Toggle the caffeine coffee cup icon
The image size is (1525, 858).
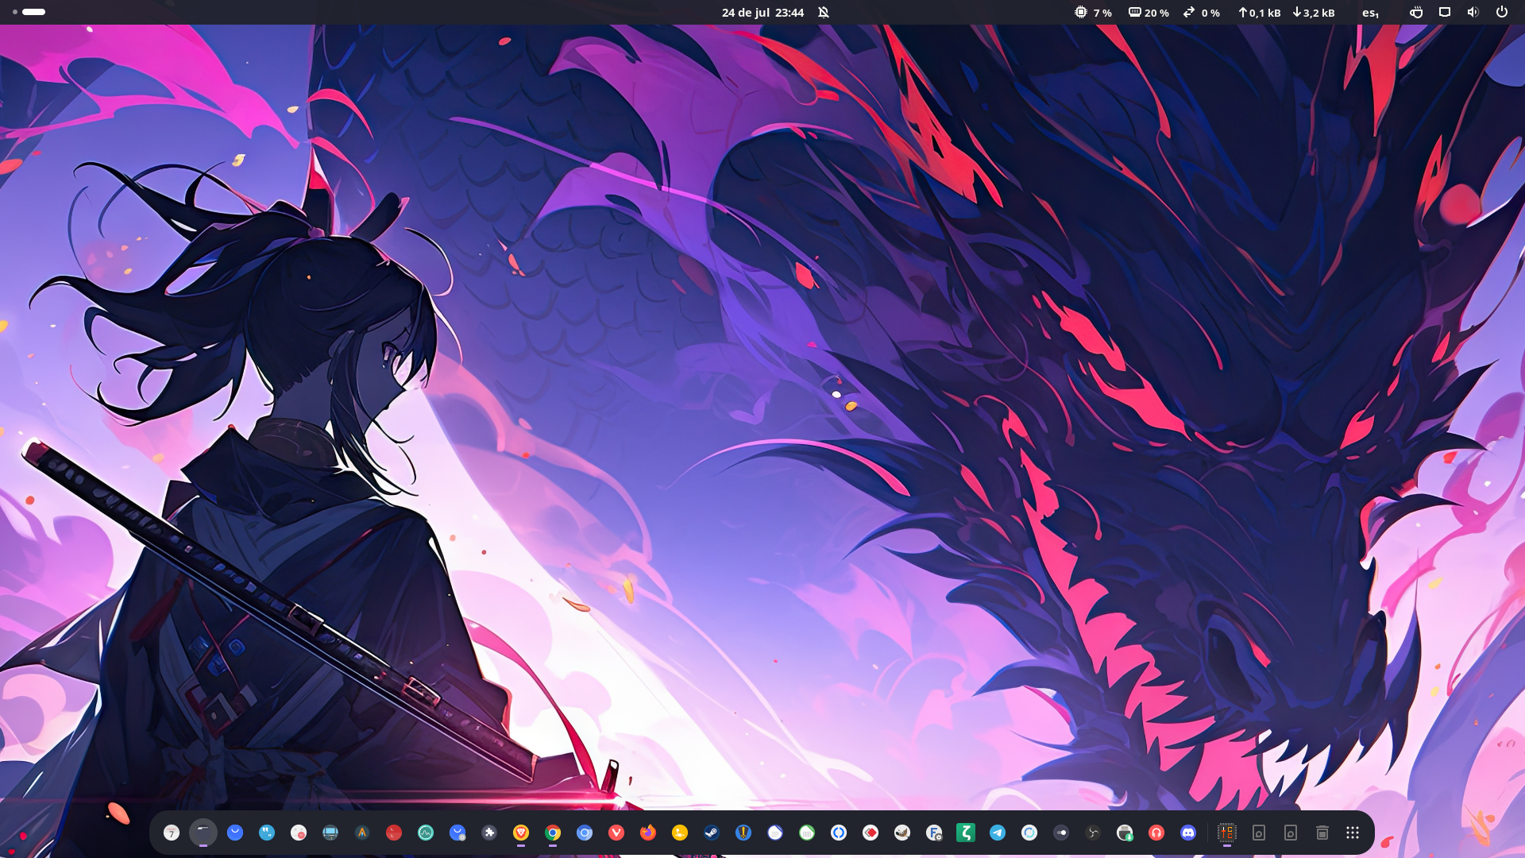1416,13
